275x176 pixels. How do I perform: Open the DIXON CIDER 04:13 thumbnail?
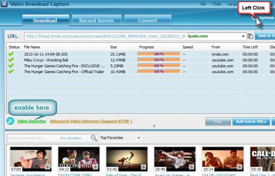coord(79,159)
